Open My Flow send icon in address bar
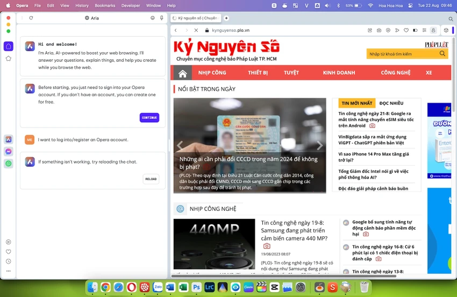The height and width of the screenshot is (297, 457). point(397,30)
